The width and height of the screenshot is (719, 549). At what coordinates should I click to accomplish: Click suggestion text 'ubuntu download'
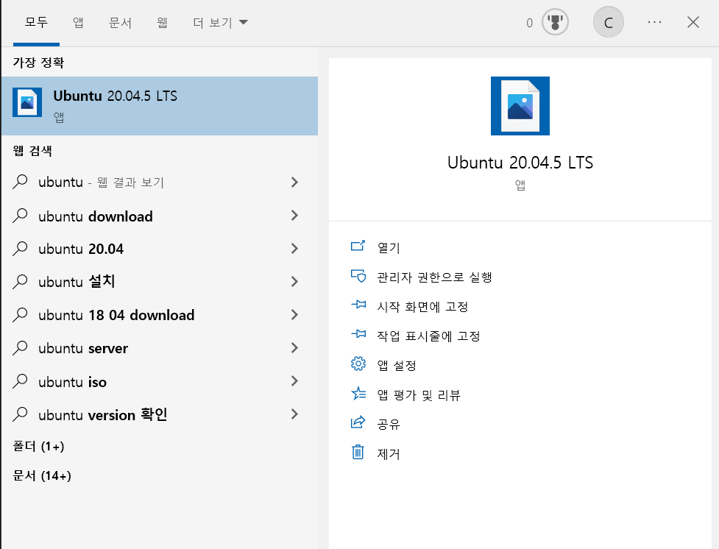(96, 216)
